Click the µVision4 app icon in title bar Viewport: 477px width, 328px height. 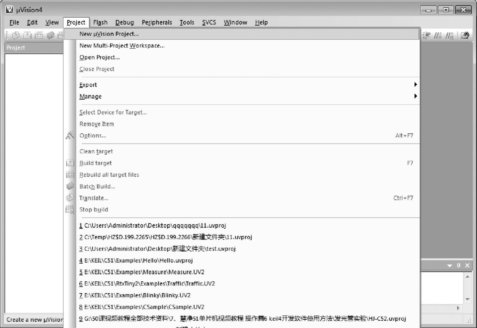coord(10,10)
